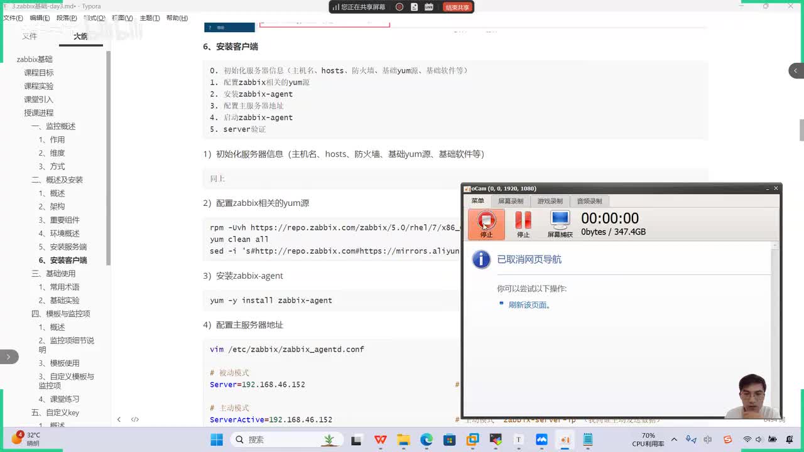804x452 pixels.
Task: Click the 刷新该页面 link
Action: pos(530,305)
